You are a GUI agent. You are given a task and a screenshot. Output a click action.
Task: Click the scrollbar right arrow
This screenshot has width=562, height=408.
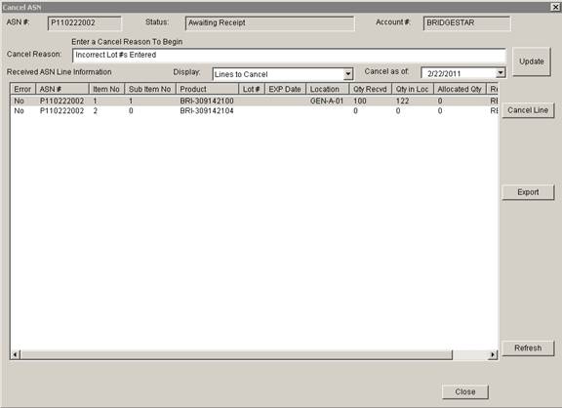[x=493, y=354]
